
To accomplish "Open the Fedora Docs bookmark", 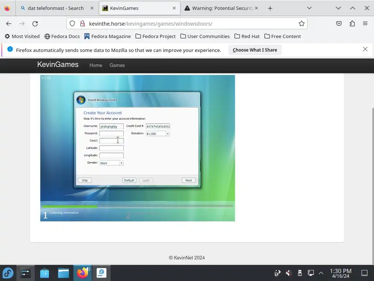I will click(x=62, y=36).
